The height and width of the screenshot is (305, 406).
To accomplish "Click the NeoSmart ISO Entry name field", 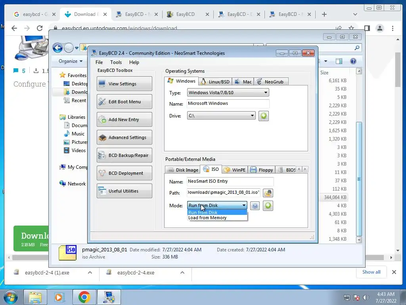I will [x=230, y=181].
